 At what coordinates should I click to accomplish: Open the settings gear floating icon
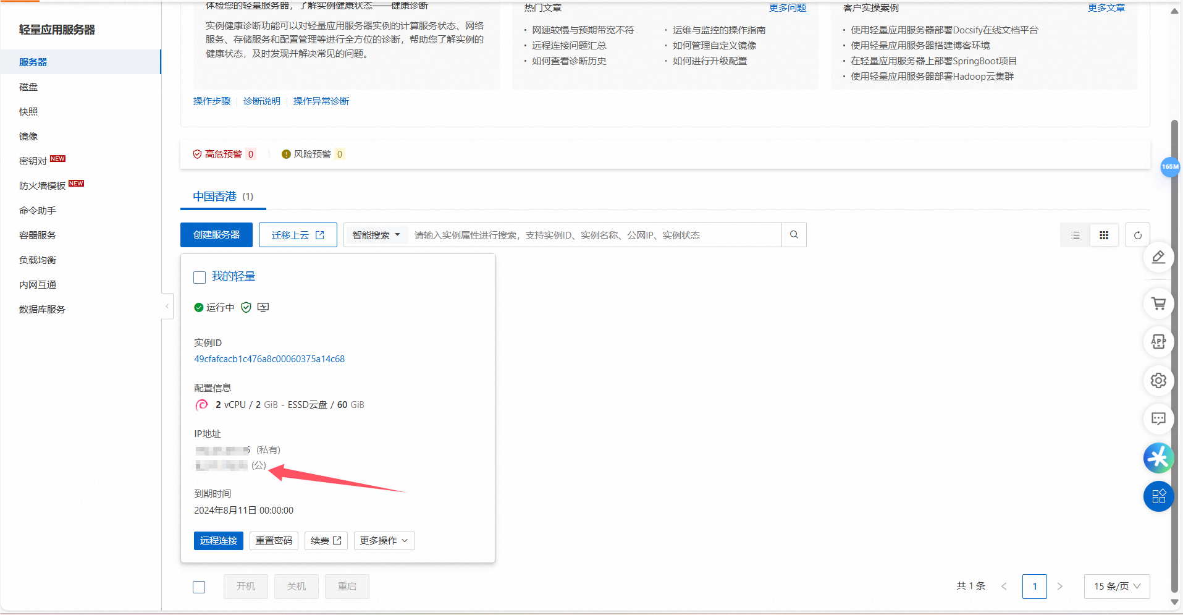(1158, 380)
